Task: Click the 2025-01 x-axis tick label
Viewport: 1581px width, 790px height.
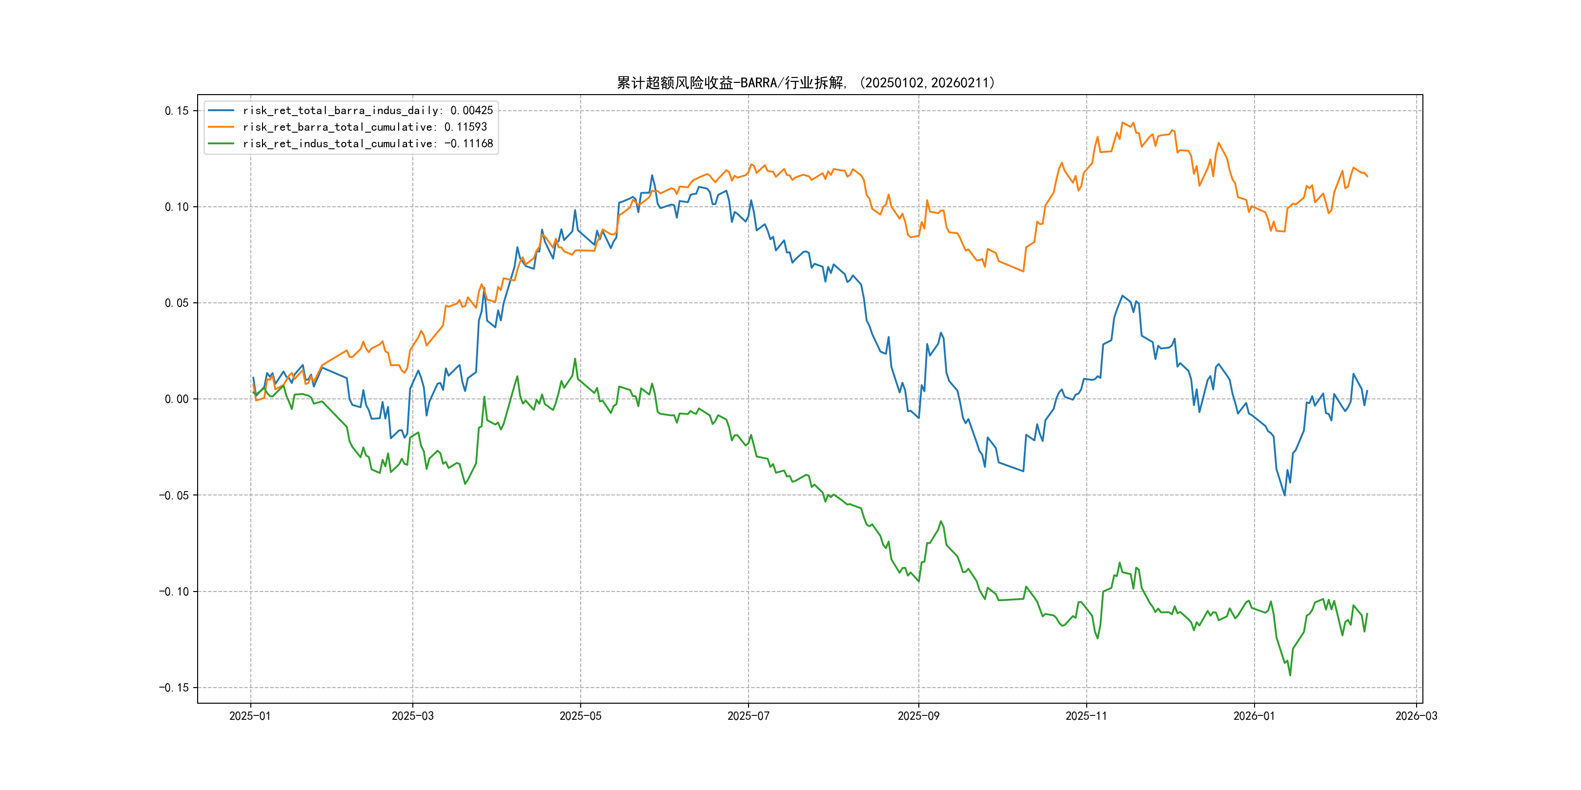Action: 250,716
